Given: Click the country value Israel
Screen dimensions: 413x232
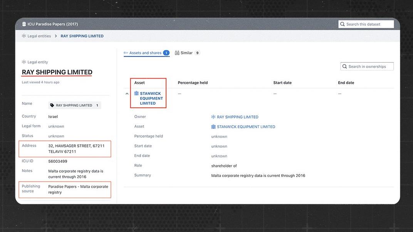Looking at the screenshot, I should pyautogui.click(x=53, y=117).
